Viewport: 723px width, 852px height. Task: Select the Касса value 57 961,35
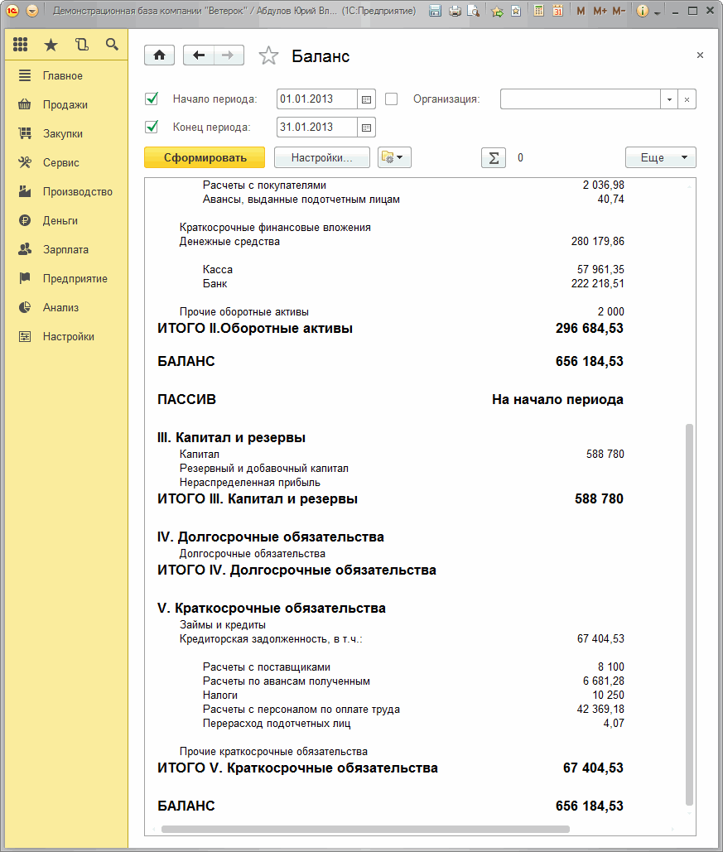click(x=600, y=270)
